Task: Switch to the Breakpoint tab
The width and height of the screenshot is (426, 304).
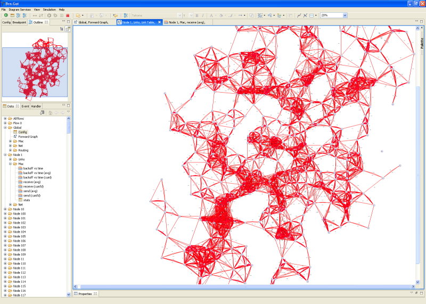Action: (20, 22)
